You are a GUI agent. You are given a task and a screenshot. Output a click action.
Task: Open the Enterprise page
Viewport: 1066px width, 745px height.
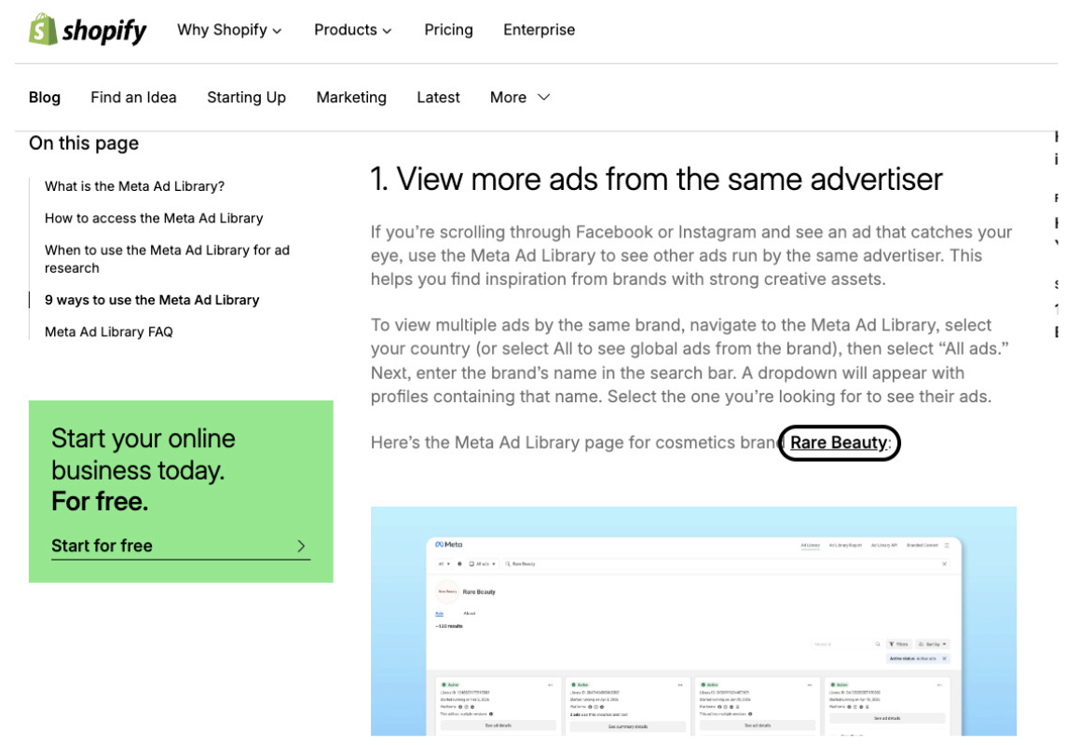[539, 30]
